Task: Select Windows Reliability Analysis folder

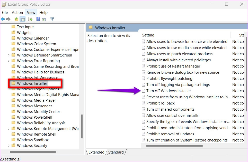Action: pyautogui.click(x=41, y=123)
